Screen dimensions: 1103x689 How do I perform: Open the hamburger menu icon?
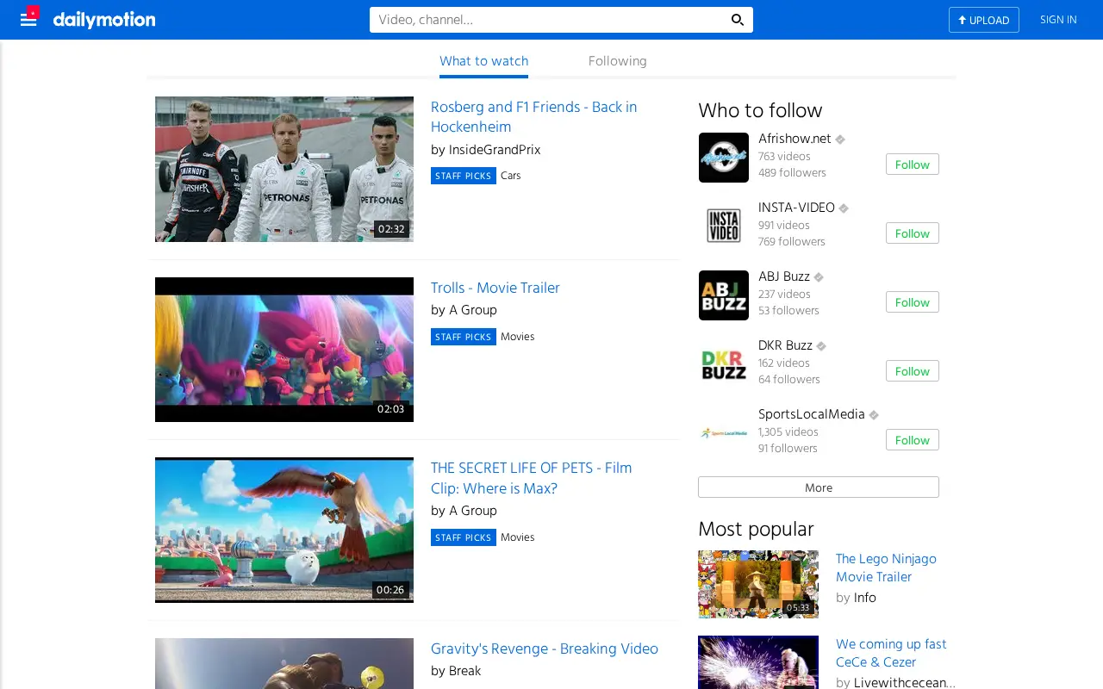click(28, 20)
